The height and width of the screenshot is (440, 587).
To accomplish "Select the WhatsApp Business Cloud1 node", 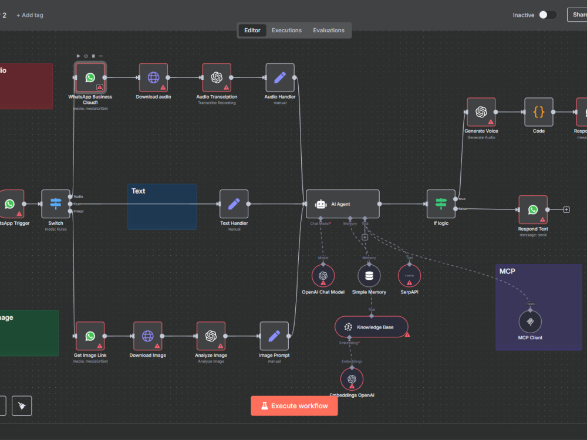I will pos(90,77).
